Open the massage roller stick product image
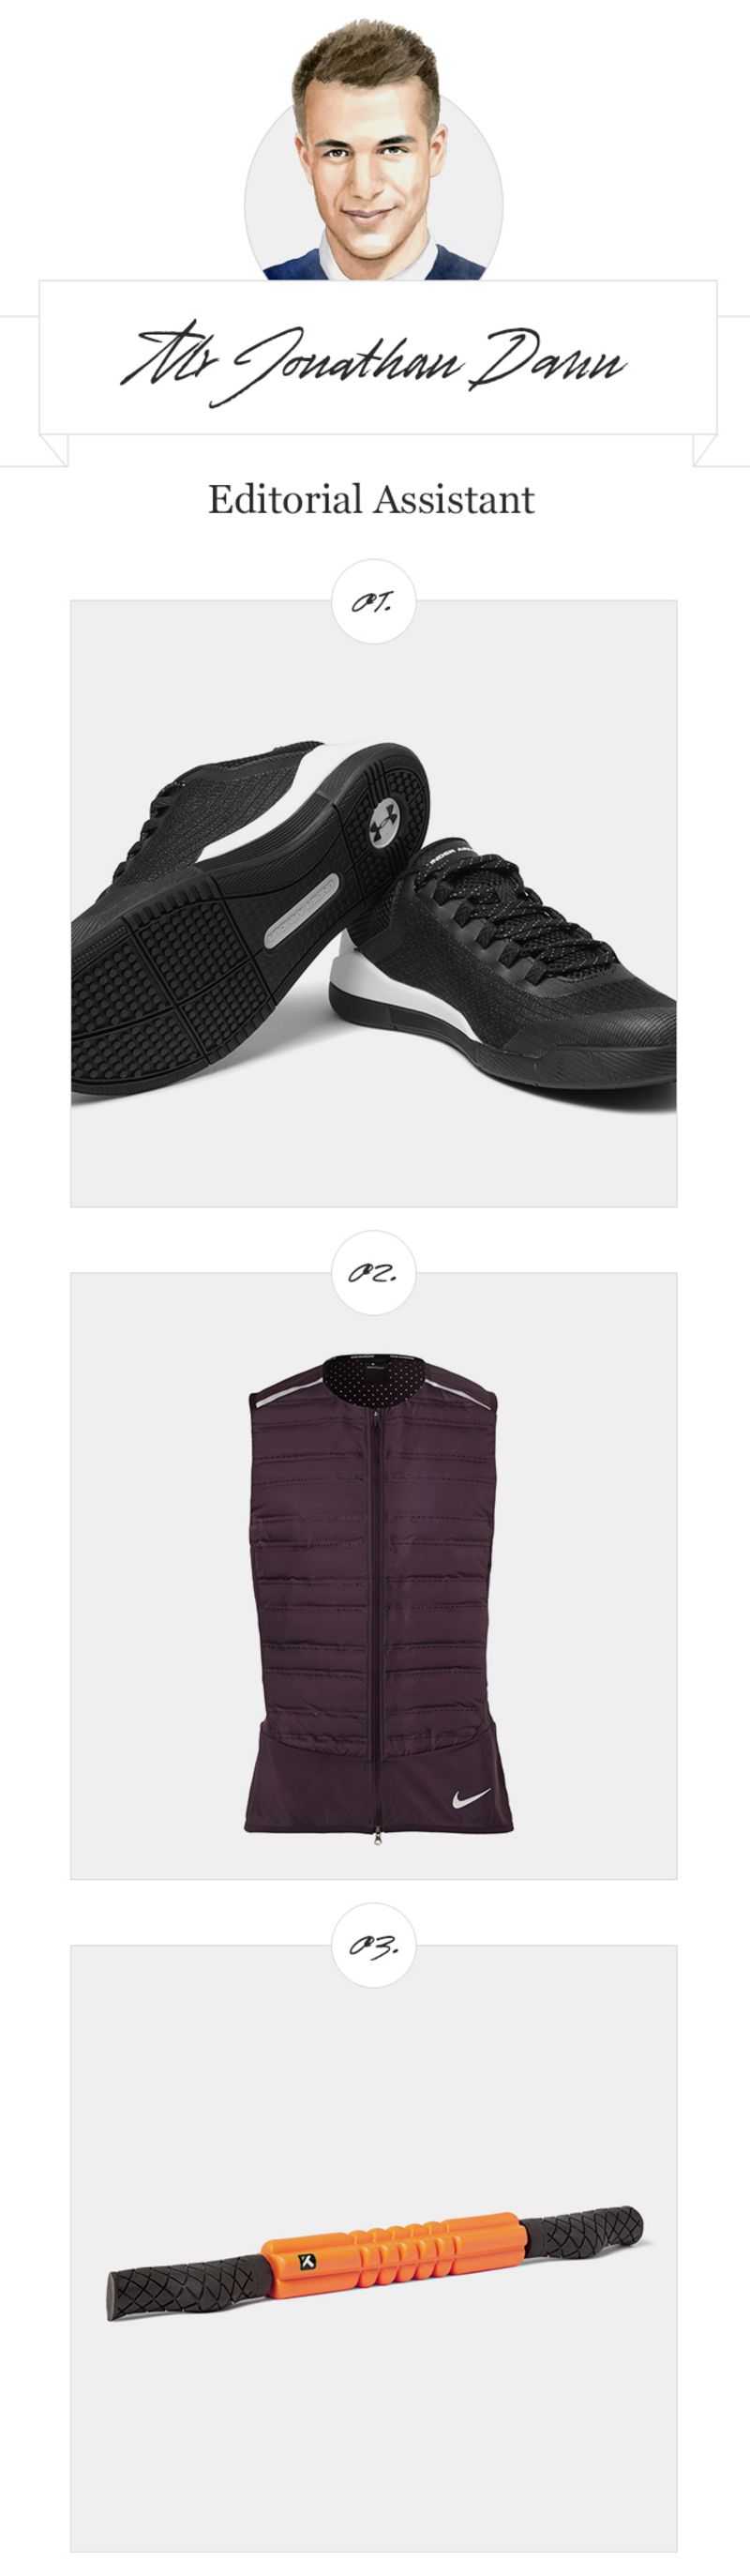The height and width of the screenshot is (2576, 750). tap(373, 2247)
